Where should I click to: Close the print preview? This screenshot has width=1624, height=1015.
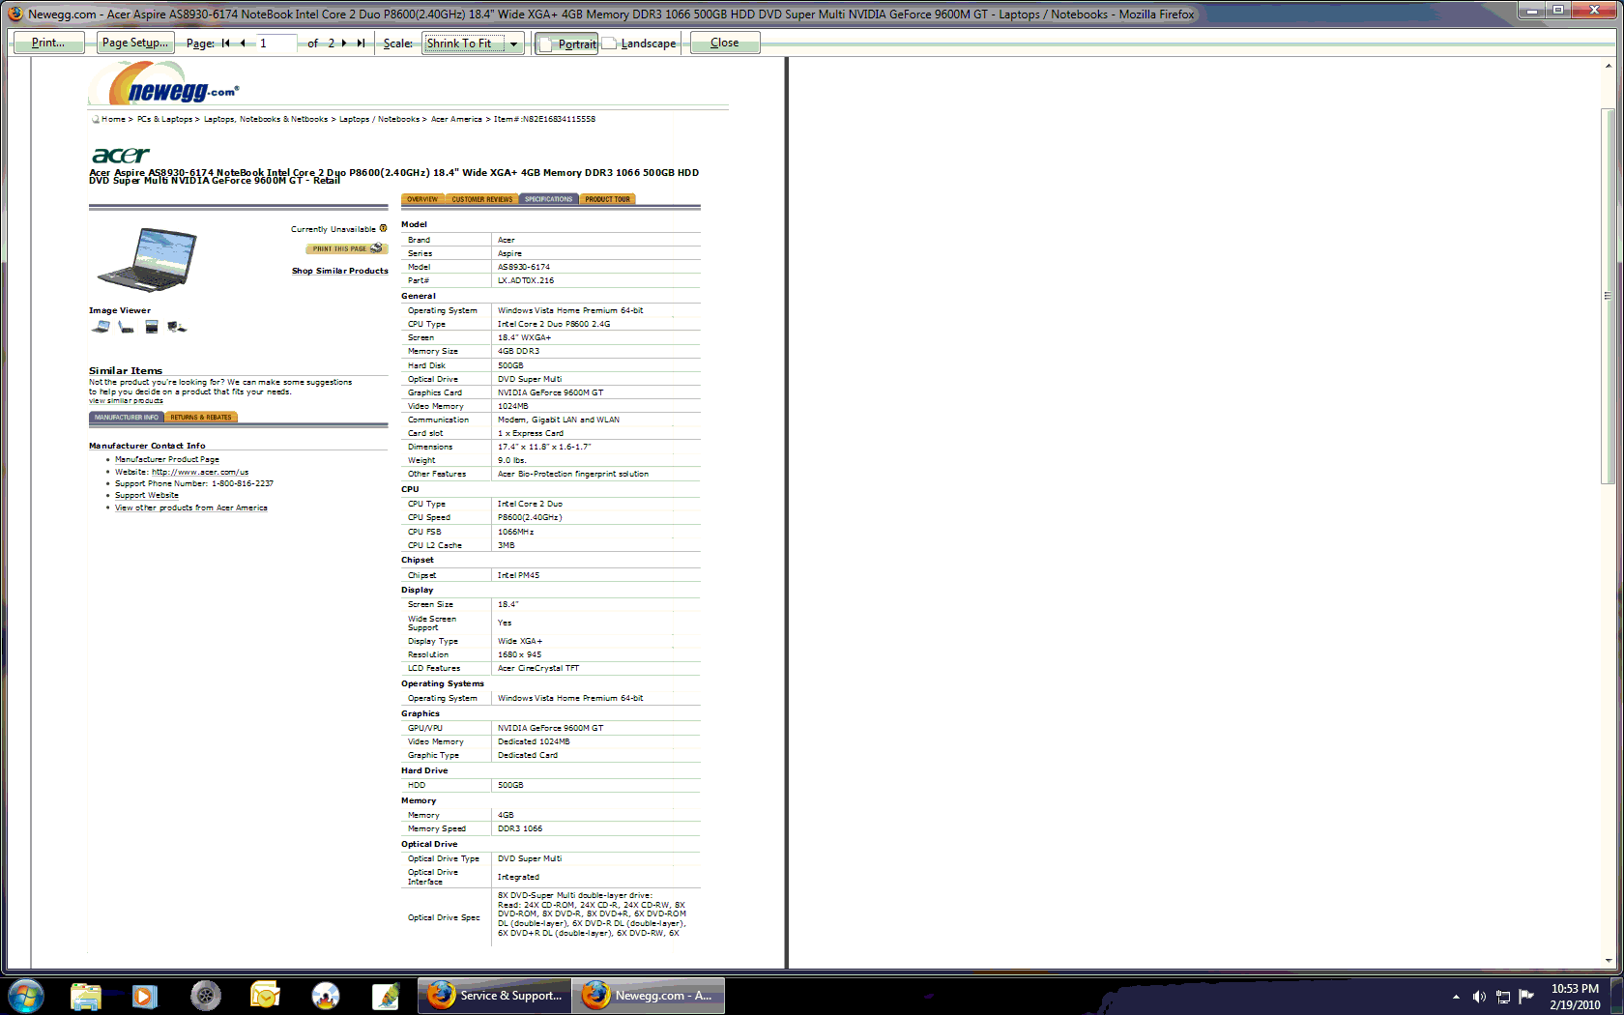click(725, 43)
